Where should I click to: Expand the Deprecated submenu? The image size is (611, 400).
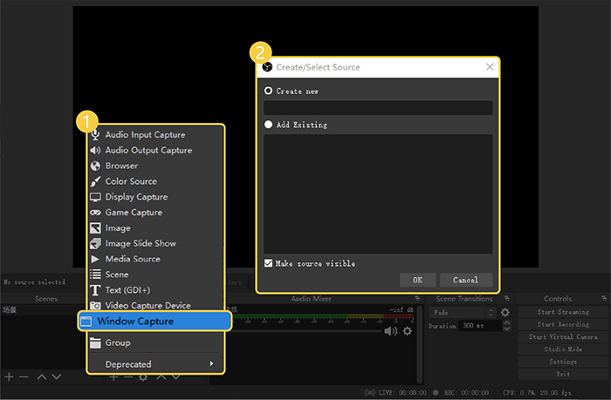(x=154, y=363)
